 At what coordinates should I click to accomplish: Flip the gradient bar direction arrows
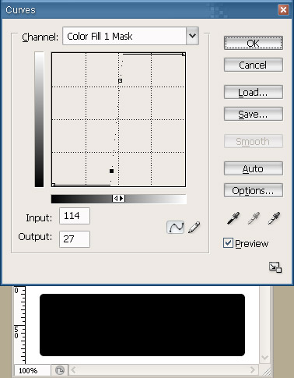[118, 199]
